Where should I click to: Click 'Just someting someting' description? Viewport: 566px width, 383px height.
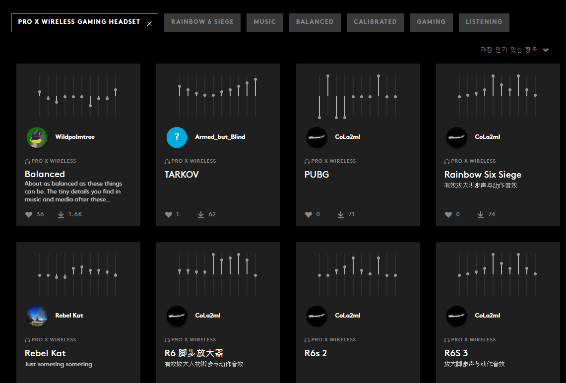(x=58, y=364)
